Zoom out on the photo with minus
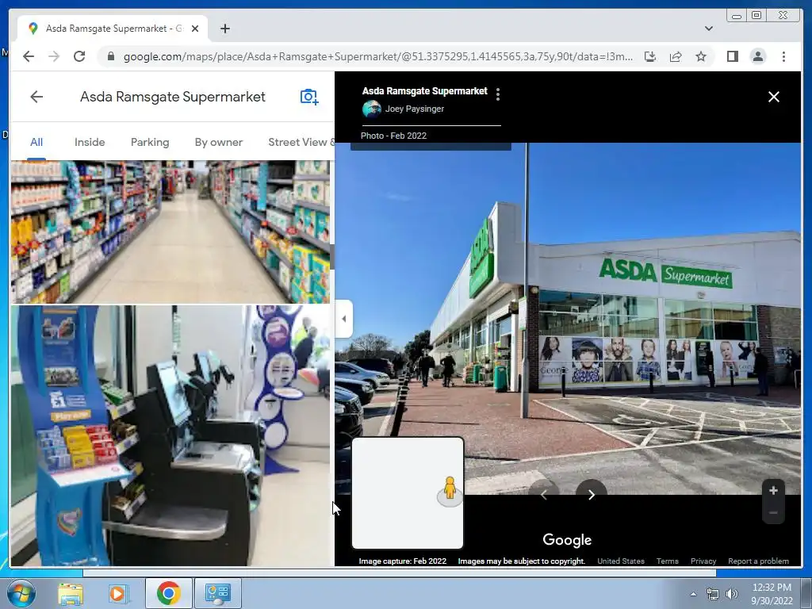Viewport: 812px width, 609px height. [773, 513]
